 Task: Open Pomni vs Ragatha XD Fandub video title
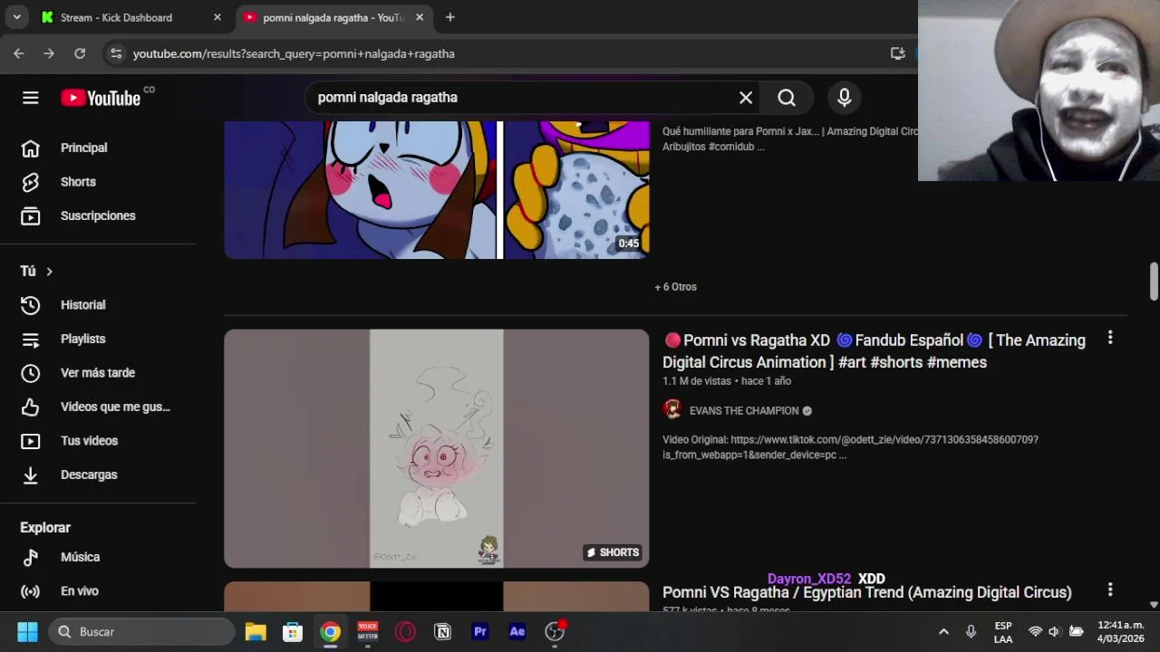(874, 351)
